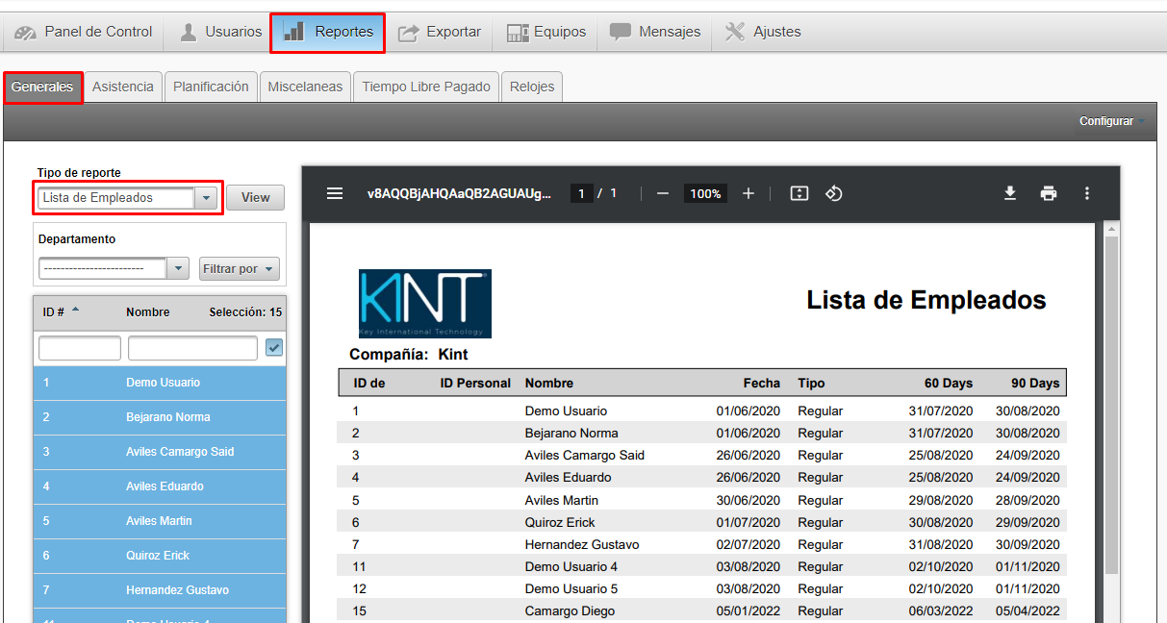The width and height of the screenshot is (1167, 623).
Task: Download the employee list PDF
Action: click(x=1009, y=193)
